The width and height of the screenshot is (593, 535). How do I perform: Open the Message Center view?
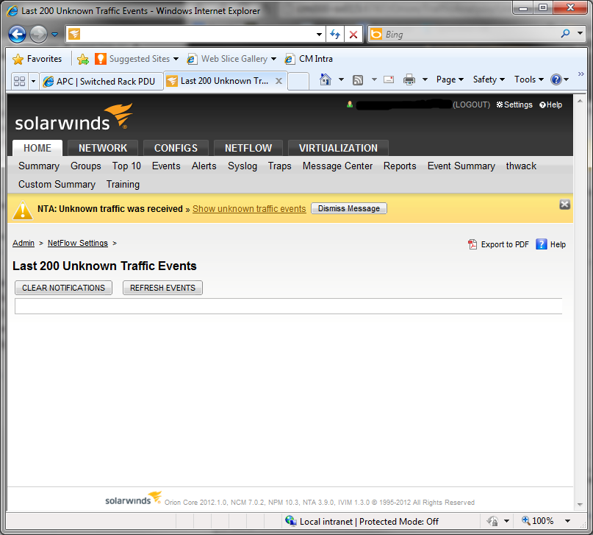(337, 166)
